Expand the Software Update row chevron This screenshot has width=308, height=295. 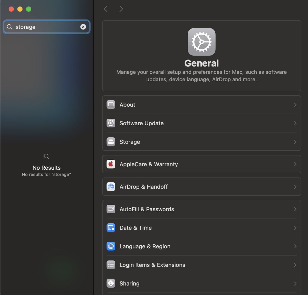(x=295, y=123)
